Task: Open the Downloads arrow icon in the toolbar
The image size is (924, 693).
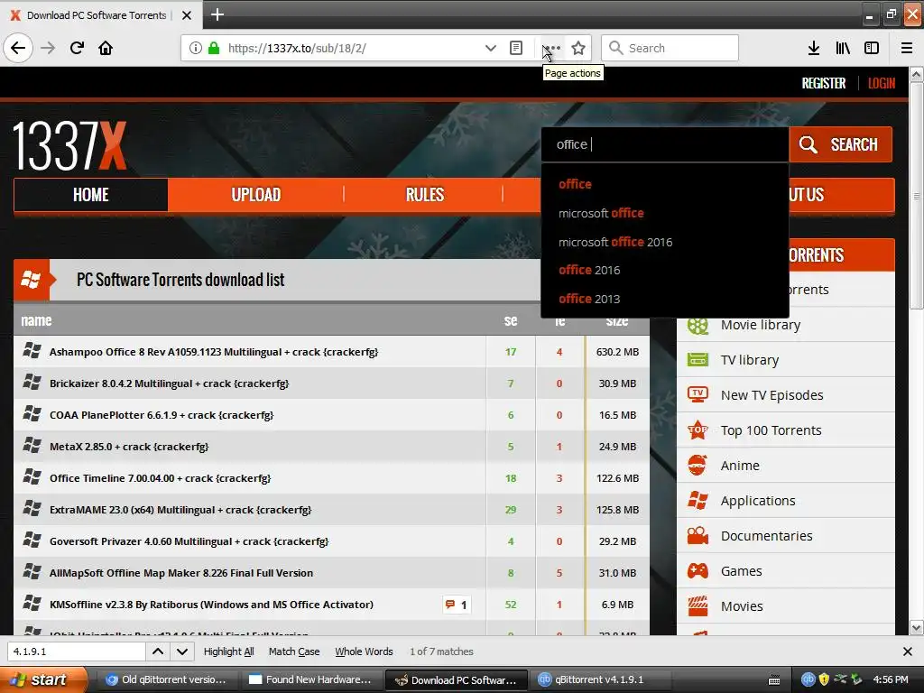Action: tap(814, 48)
